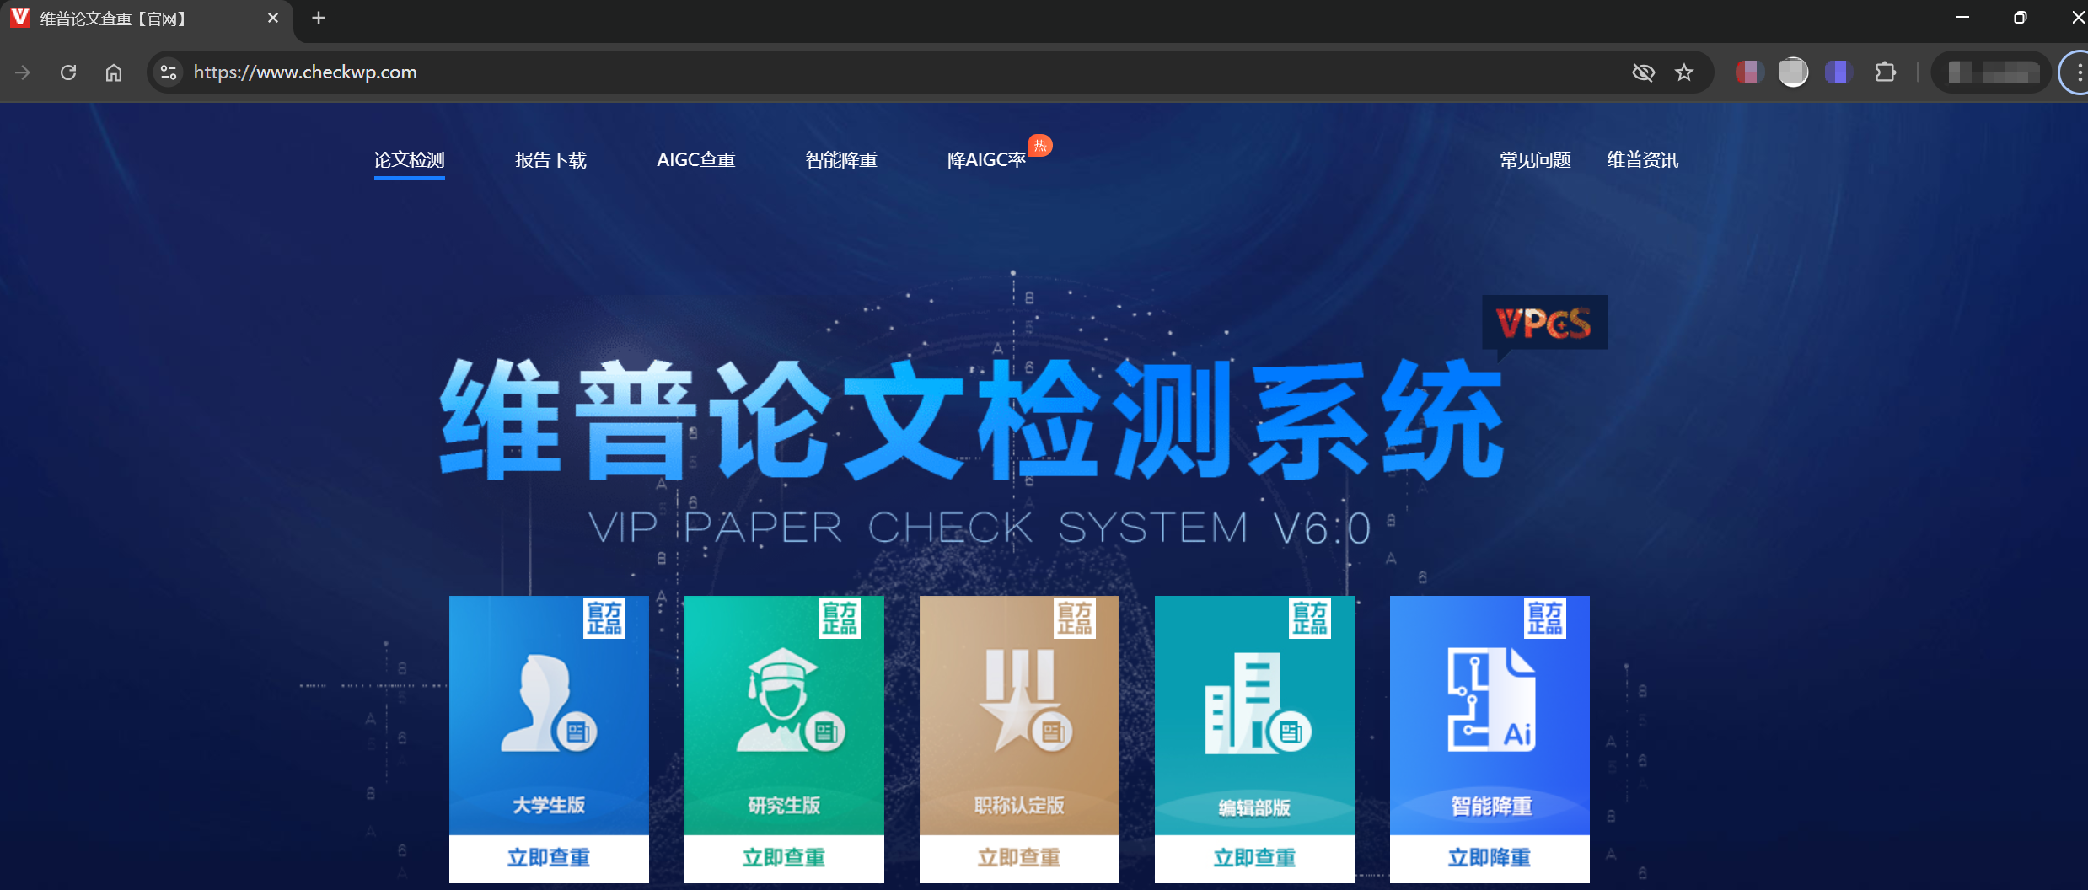Viewport: 2088px width, 890px height.
Task: Bookmark this page with the star icon
Action: pyautogui.click(x=1684, y=72)
